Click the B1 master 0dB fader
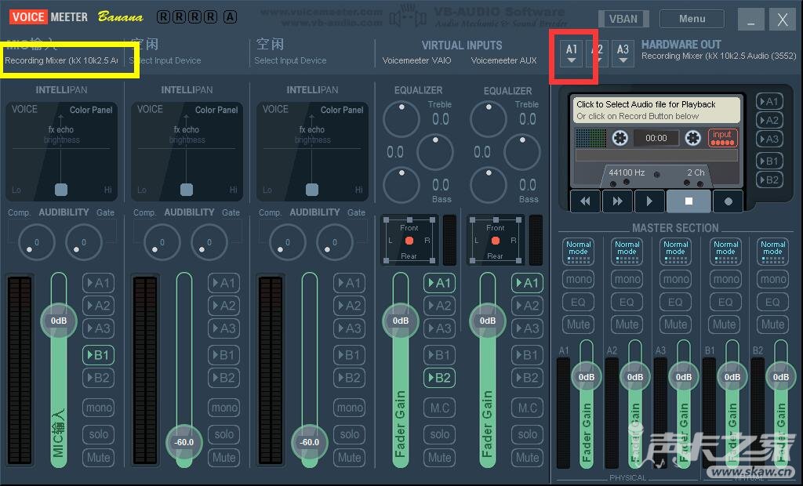The height and width of the screenshot is (486, 803). (732, 377)
